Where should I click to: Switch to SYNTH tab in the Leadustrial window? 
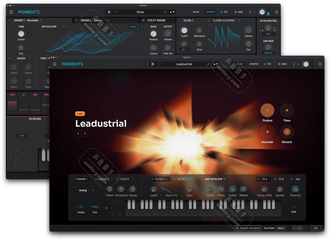click(x=254, y=64)
